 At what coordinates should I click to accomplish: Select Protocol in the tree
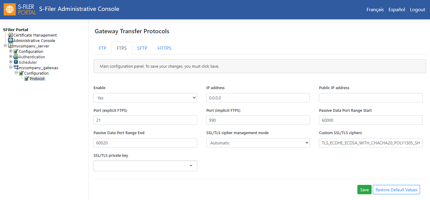[37, 79]
